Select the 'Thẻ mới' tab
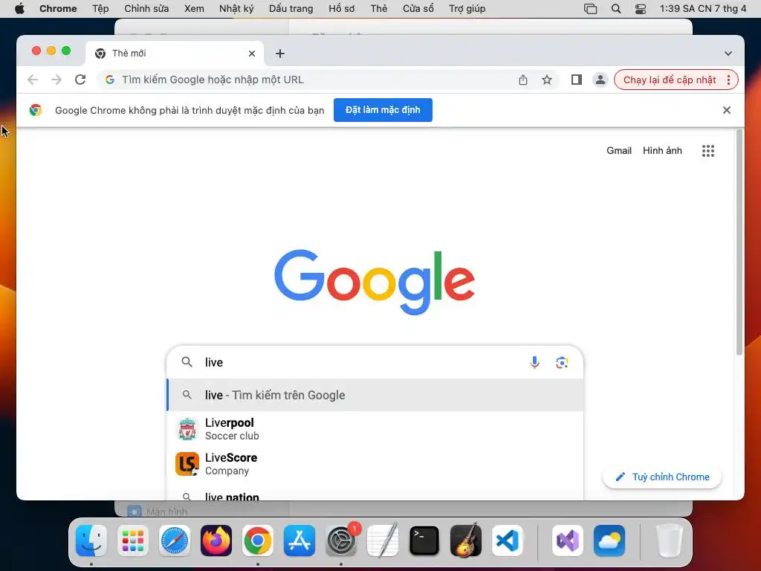Screen dimensions: 761x571 175,54
